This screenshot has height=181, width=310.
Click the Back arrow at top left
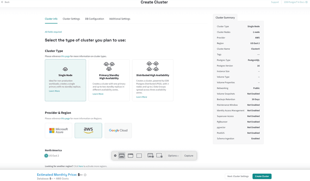2,2
